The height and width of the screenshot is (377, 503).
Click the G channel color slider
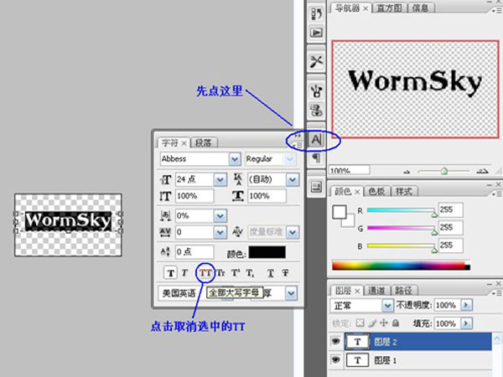tap(402, 228)
